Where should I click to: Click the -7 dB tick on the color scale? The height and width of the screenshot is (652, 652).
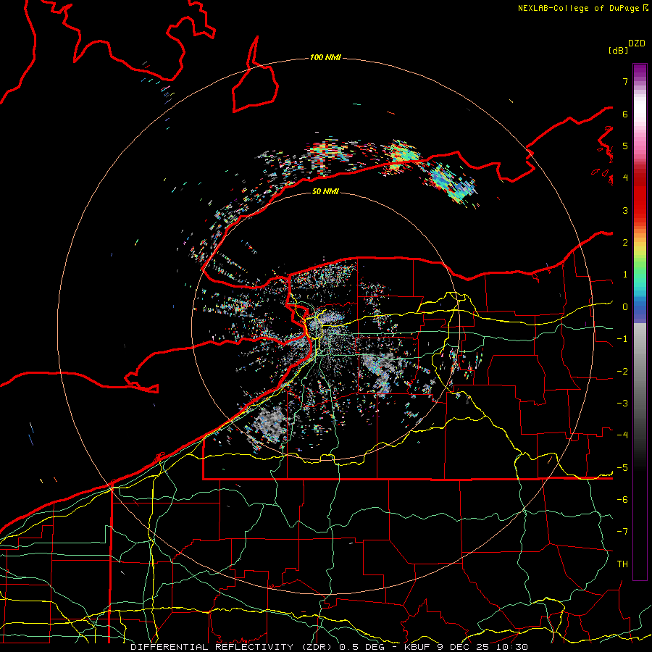(x=622, y=532)
